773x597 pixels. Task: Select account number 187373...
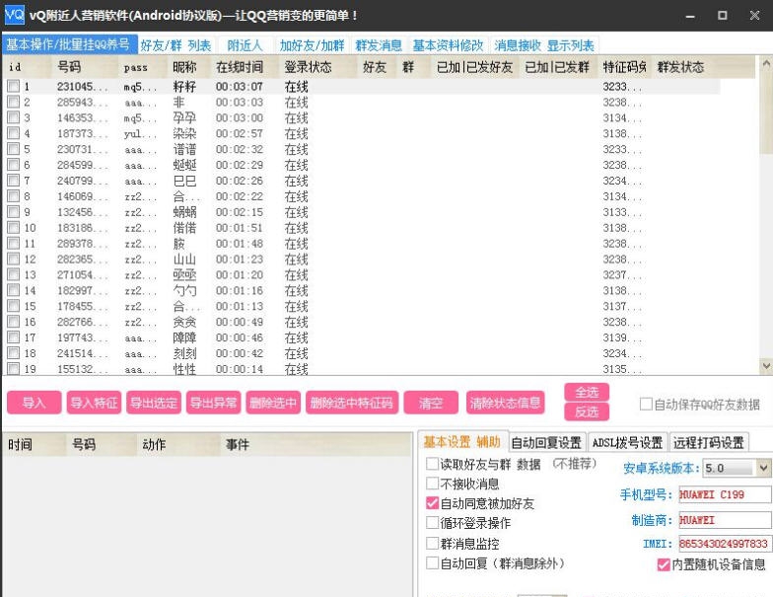click(x=83, y=134)
